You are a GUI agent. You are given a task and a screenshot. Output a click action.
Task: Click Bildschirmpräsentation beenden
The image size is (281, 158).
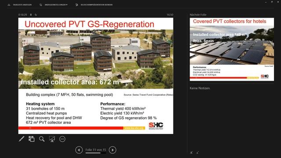(x=97, y=5)
